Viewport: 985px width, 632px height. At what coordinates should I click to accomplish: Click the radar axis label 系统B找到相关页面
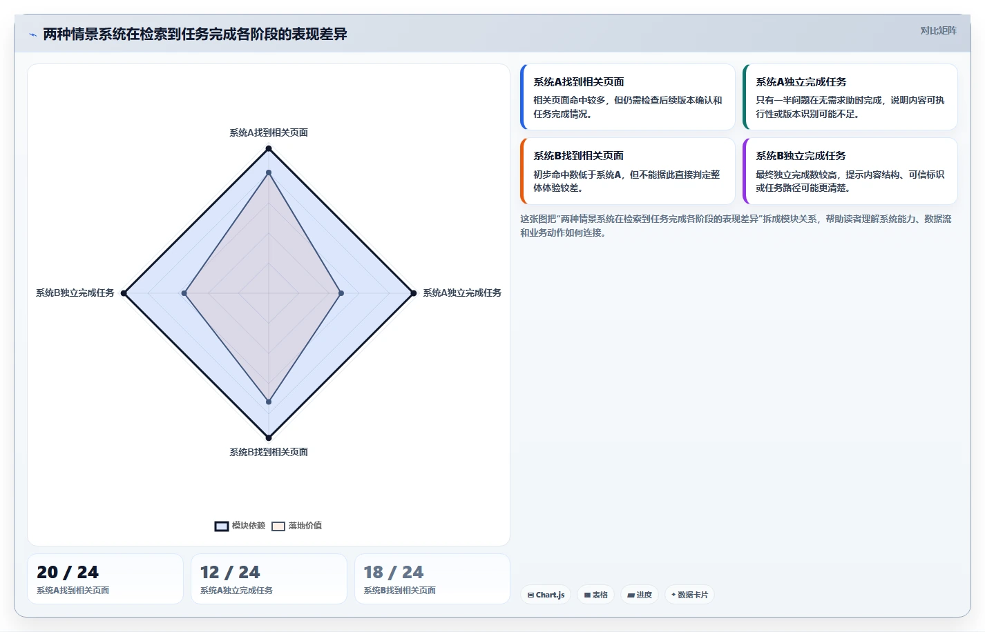pyautogui.click(x=269, y=452)
